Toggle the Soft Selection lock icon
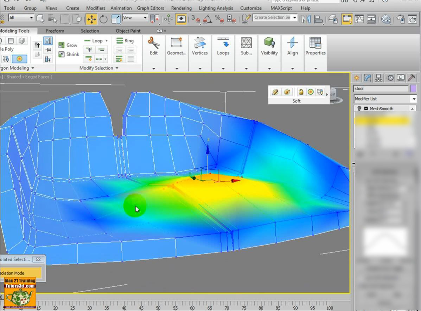421x311 pixels. pos(301,92)
